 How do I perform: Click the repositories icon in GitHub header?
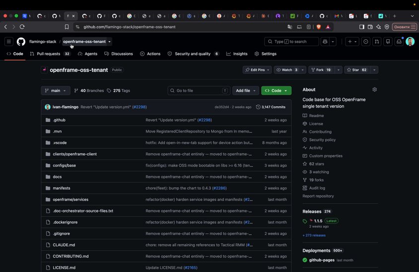pyautogui.click(x=388, y=41)
